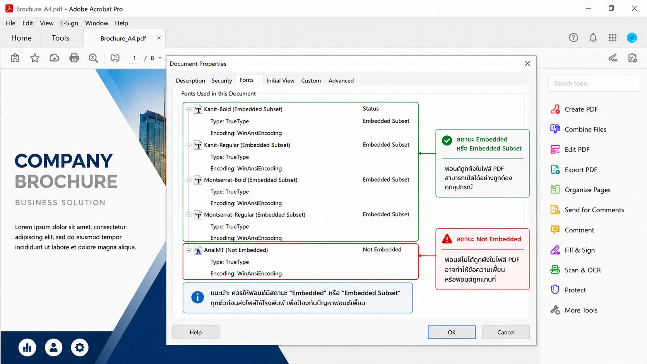
Task: Open the Help menu
Action: [121, 23]
